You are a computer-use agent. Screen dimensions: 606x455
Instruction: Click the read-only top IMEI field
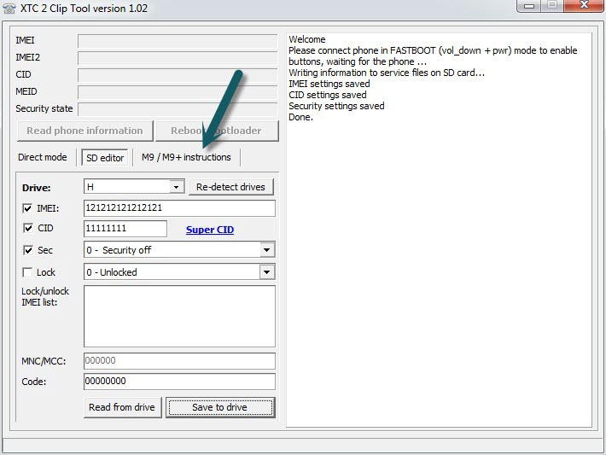pos(178,41)
